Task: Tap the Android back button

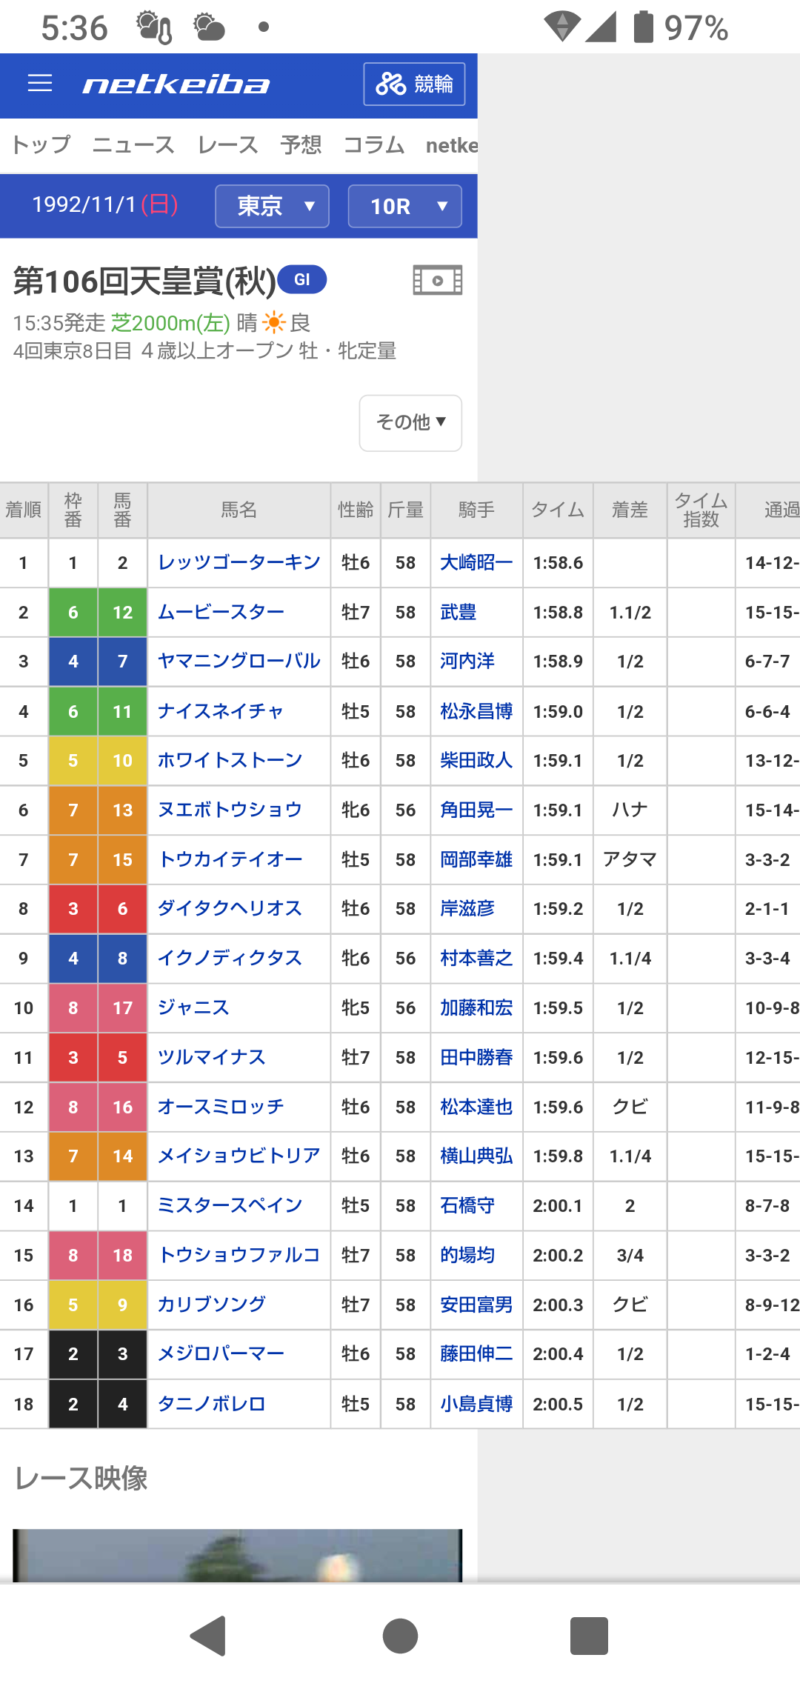Action: click(208, 1636)
